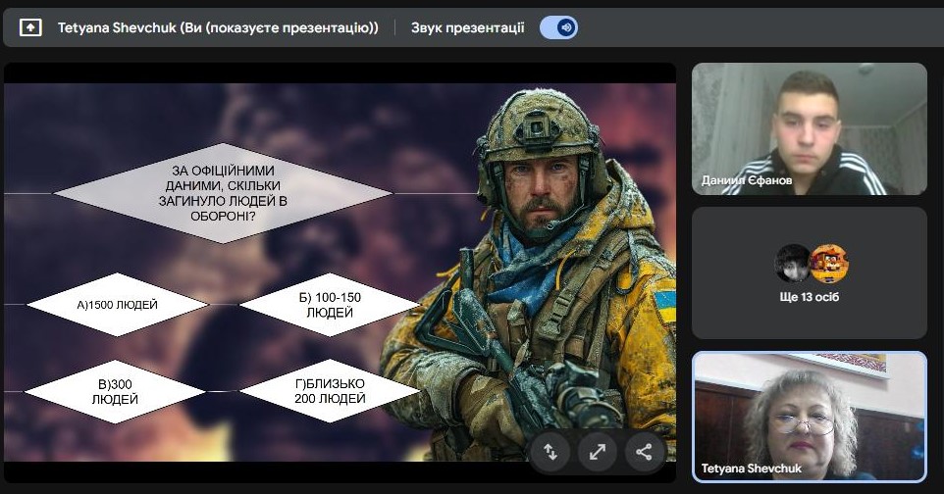This screenshot has height=494, width=944.
Task: Choose answer В)300 ЛЮДЕЙ
Action: tap(115, 391)
